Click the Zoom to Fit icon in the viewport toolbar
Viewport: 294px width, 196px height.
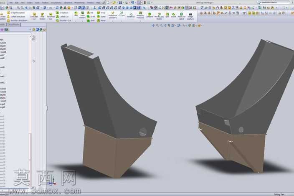pos(157,25)
